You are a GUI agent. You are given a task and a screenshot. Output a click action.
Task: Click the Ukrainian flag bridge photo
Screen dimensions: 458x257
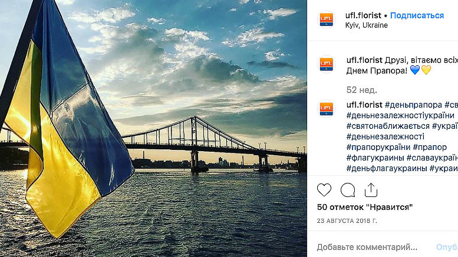[153, 128]
